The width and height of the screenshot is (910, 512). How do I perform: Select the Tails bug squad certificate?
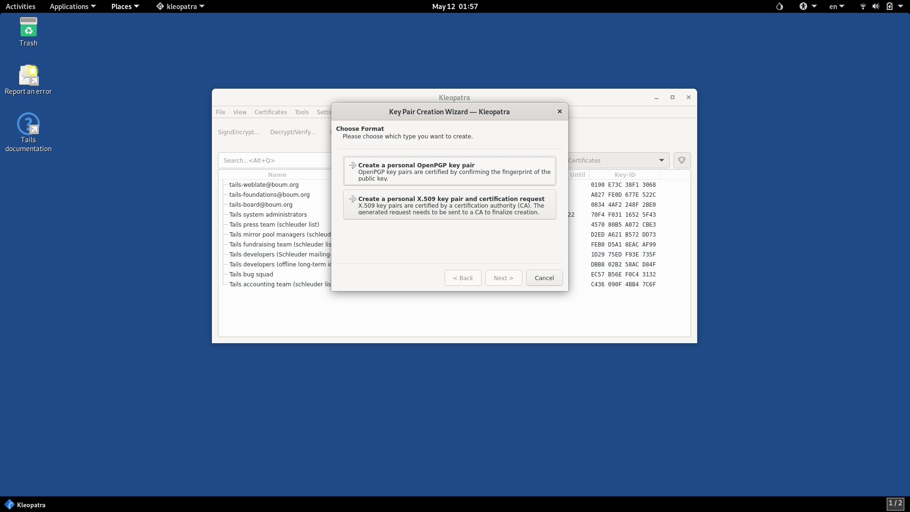(251, 274)
